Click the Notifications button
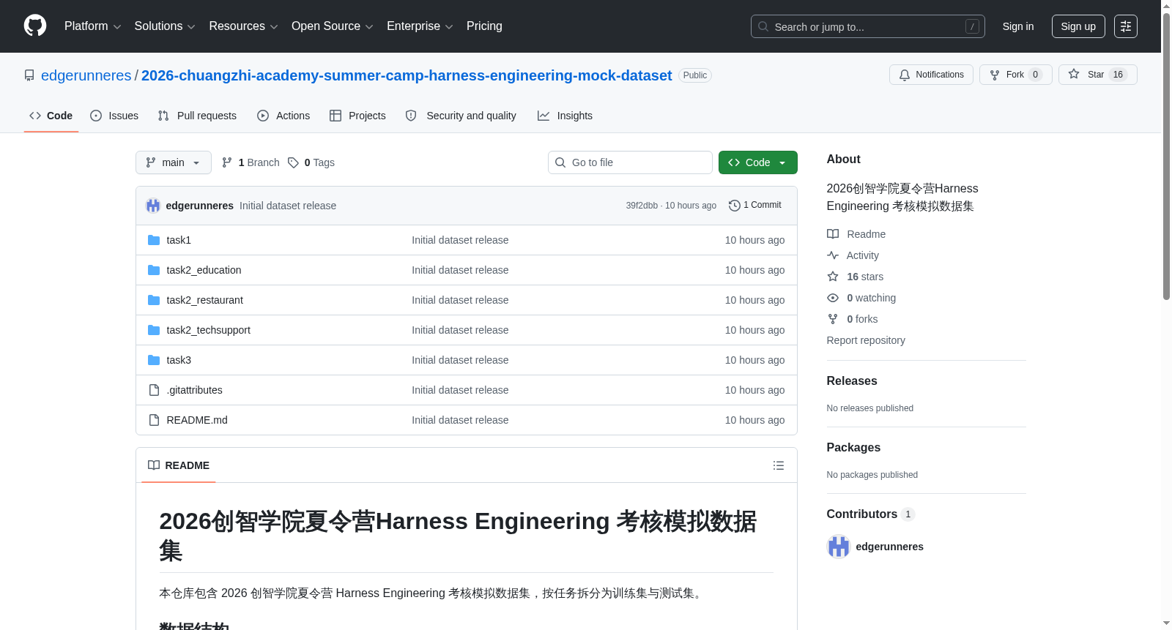Screen dimensions: 1172x630 point(931,75)
